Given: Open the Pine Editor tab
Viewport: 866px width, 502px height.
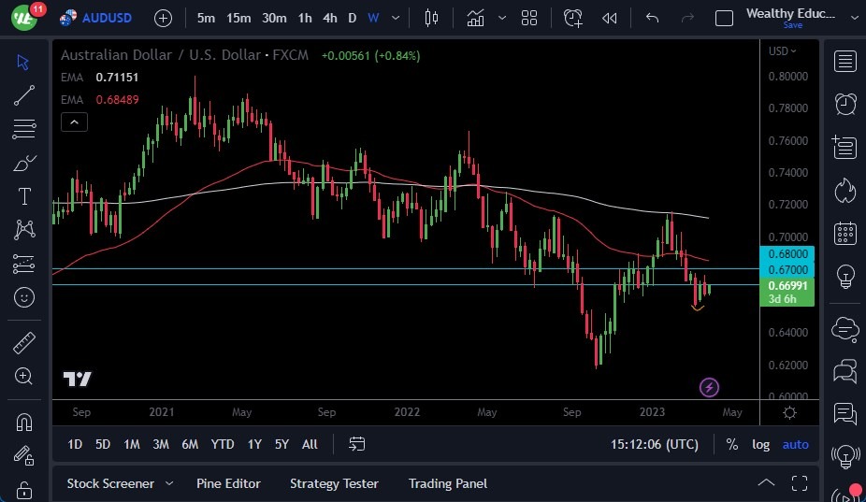Looking at the screenshot, I should [x=228, y=483].
